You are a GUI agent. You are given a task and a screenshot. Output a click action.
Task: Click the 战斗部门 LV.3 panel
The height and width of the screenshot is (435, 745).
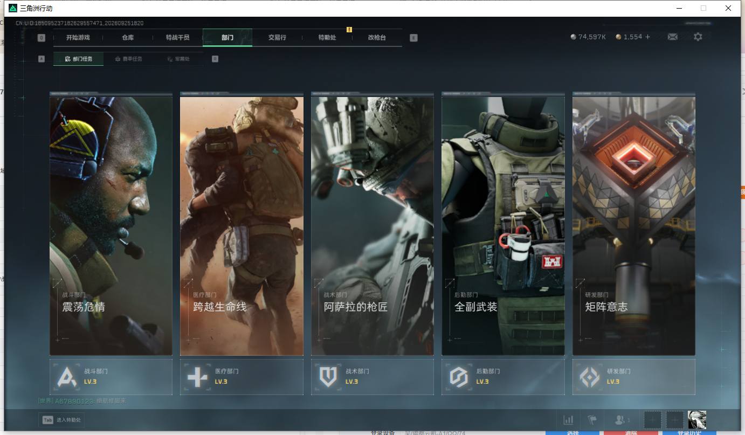[111, 377]
